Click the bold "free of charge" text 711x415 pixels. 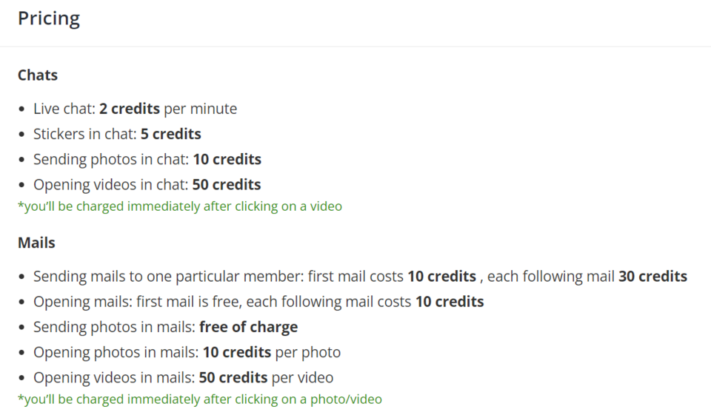[248, 327]
